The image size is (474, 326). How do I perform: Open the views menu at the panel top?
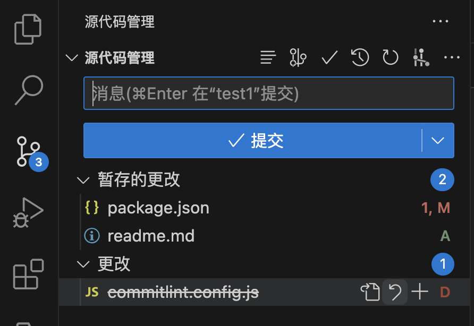[441, 21]
